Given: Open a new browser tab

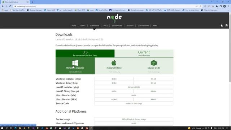Looking at the screenshot, I should 32,2.
